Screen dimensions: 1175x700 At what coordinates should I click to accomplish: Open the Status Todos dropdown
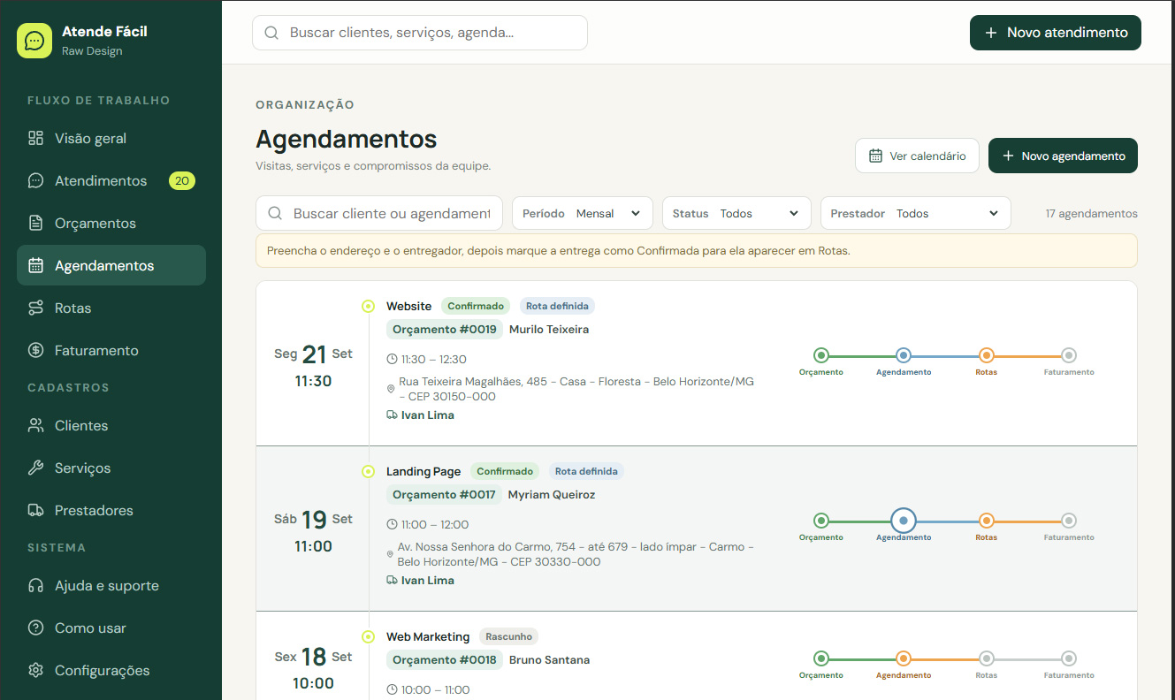736,213
